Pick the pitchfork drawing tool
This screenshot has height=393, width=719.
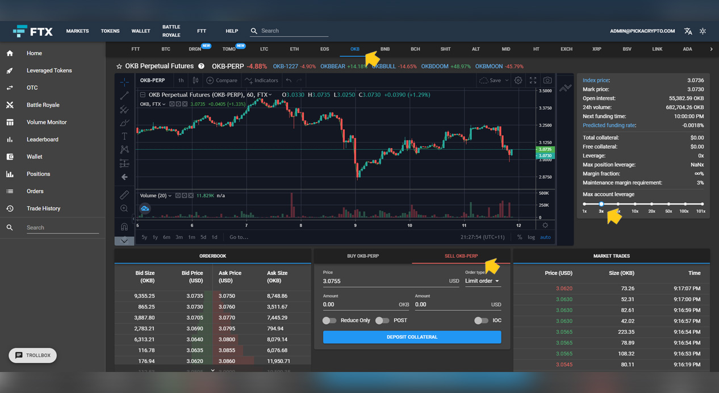pyautogui.click(x=124, y=109)
